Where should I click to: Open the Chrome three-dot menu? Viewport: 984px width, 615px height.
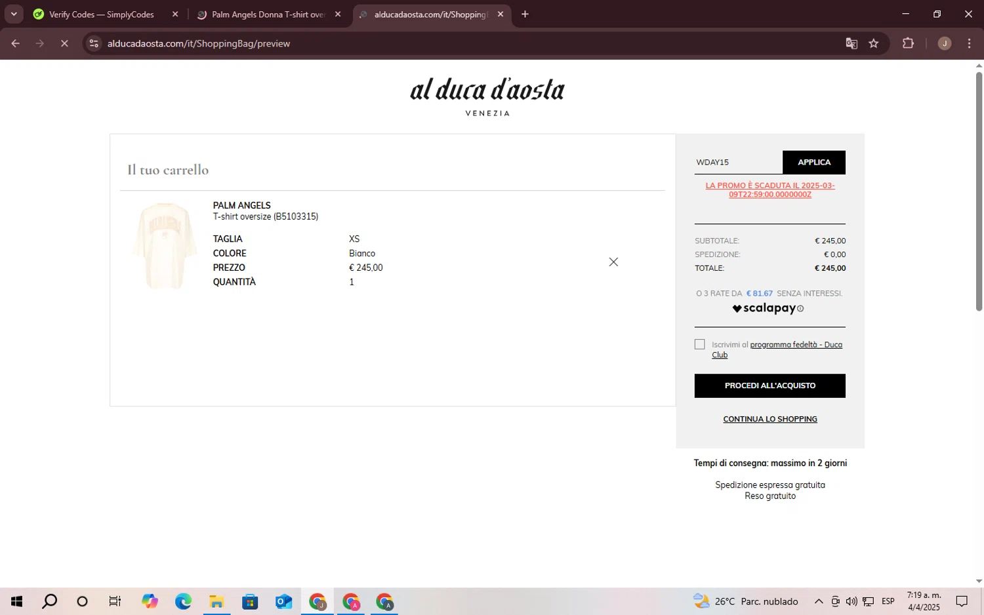point(969,43)
